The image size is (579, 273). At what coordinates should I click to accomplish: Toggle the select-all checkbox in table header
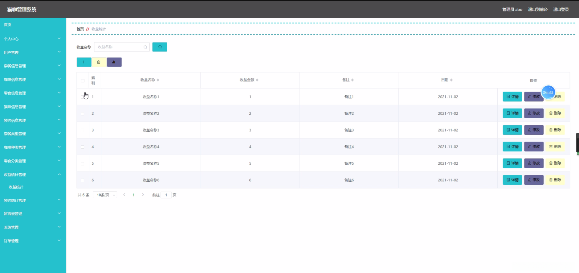[83, 81]
